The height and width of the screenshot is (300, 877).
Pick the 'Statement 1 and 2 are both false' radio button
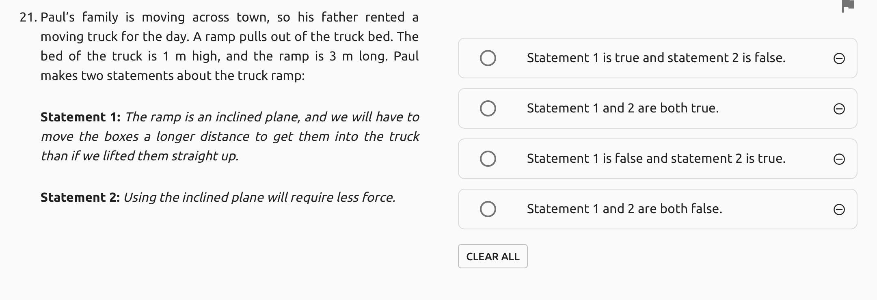coord(488,209)
